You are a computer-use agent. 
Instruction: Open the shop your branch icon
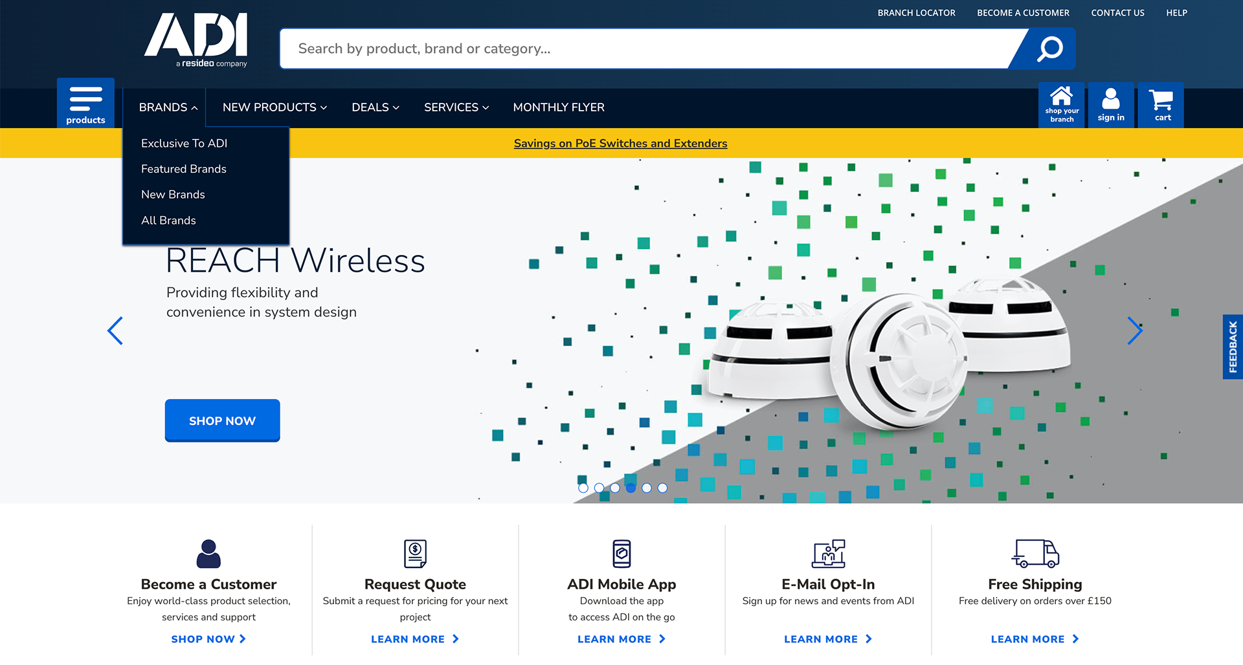tap(1062, 105)
